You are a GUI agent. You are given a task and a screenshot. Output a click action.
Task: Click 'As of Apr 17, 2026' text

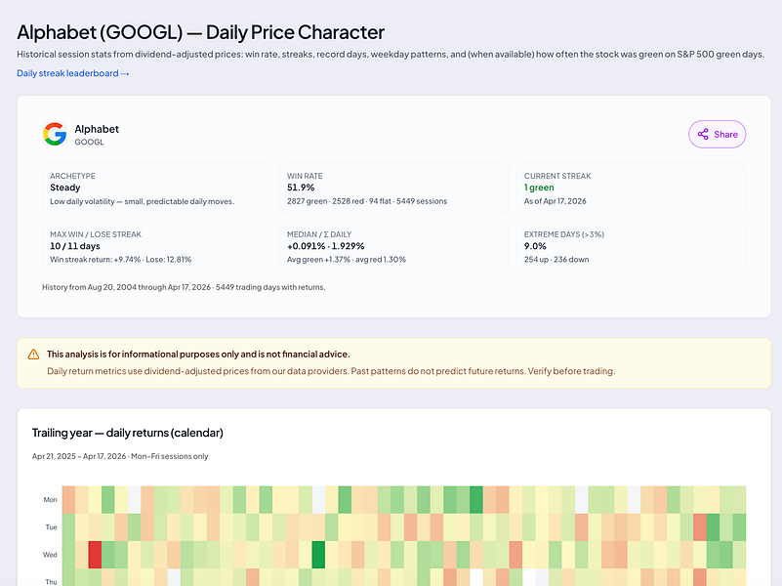(x=556, y=201)
